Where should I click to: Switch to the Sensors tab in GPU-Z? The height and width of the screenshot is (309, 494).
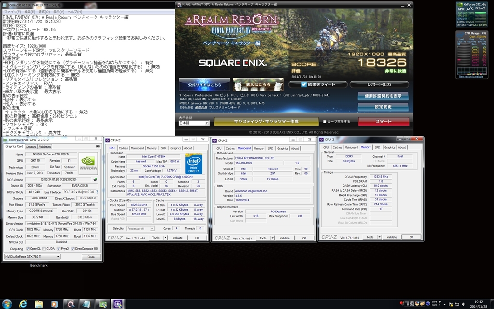point(30,147)
